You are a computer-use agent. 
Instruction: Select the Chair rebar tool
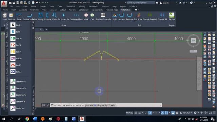point(54,17)
